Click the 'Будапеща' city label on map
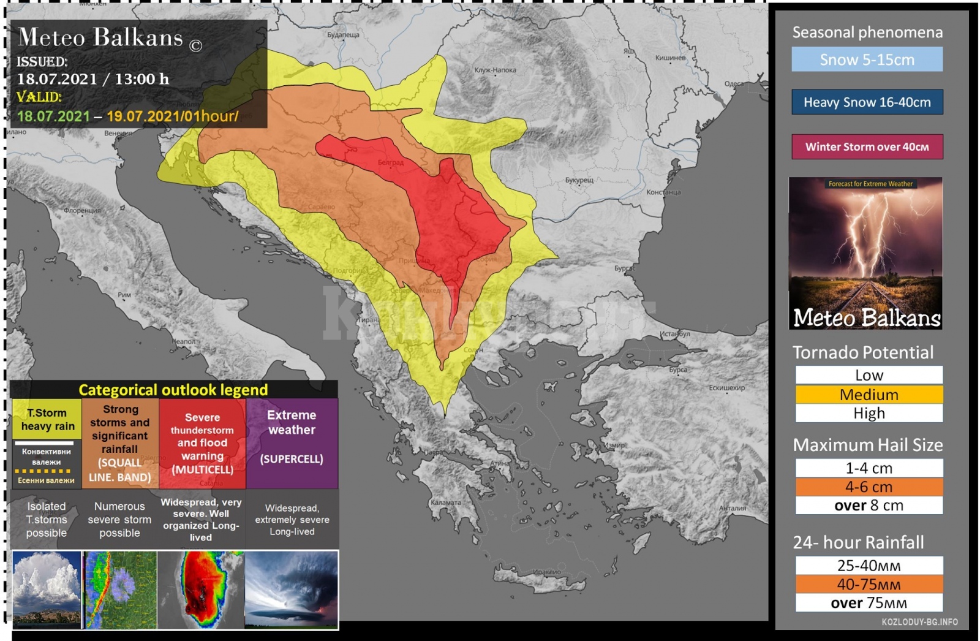 (343, 35)
